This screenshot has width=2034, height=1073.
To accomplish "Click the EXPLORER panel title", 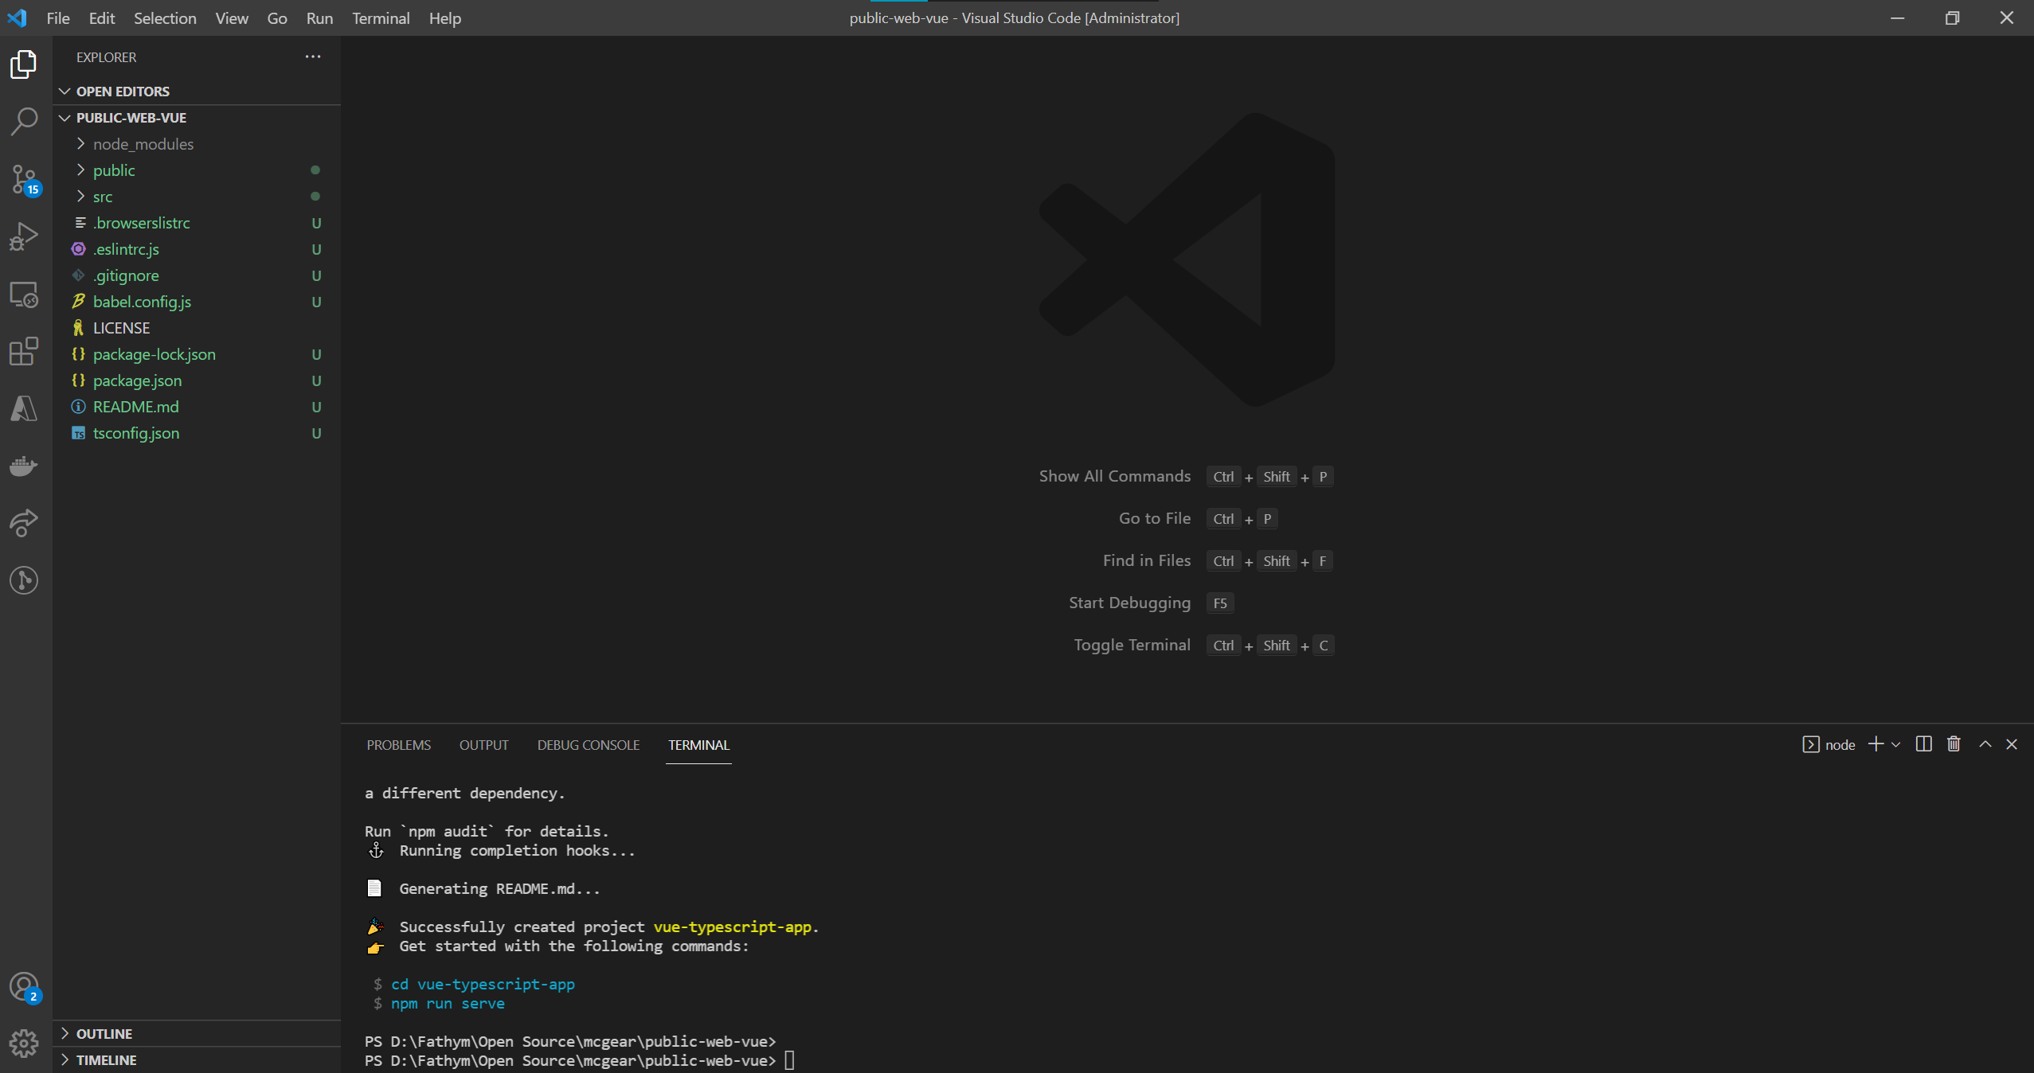I will (106, 57).
